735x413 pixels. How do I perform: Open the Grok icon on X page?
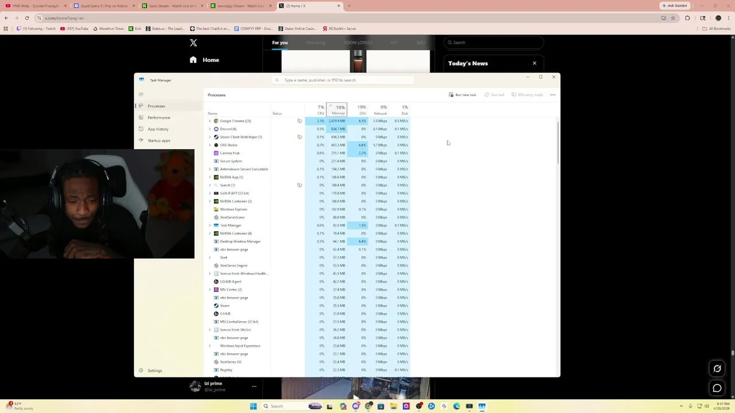(x=717, y=369)
